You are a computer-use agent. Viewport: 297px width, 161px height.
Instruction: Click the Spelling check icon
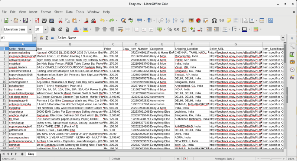(131, 20)
